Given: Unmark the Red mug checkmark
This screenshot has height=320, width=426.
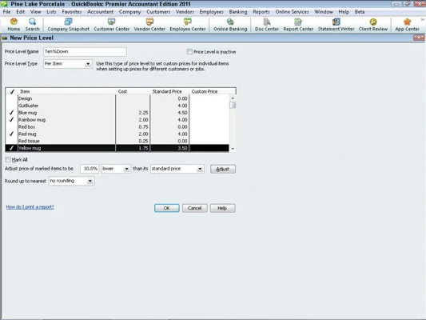Looking at the screenshot, I should 11,134.
